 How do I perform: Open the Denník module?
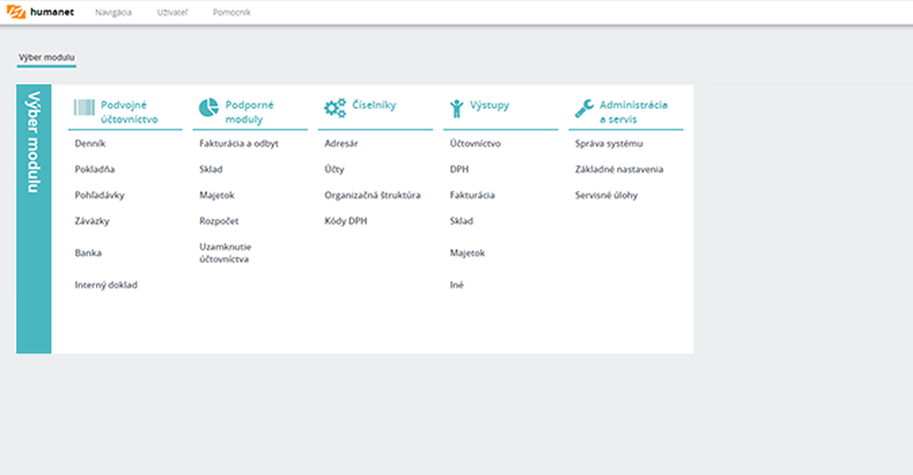(90, 143)
